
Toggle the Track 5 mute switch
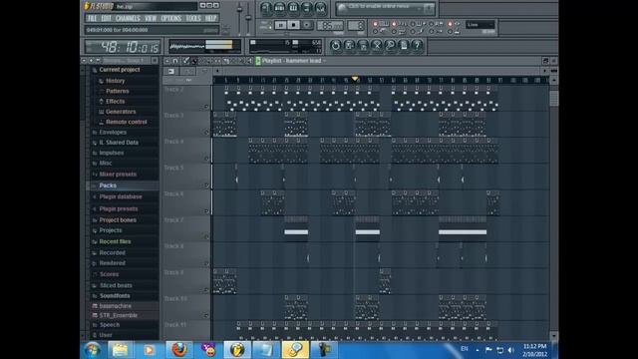click(206, 185)
